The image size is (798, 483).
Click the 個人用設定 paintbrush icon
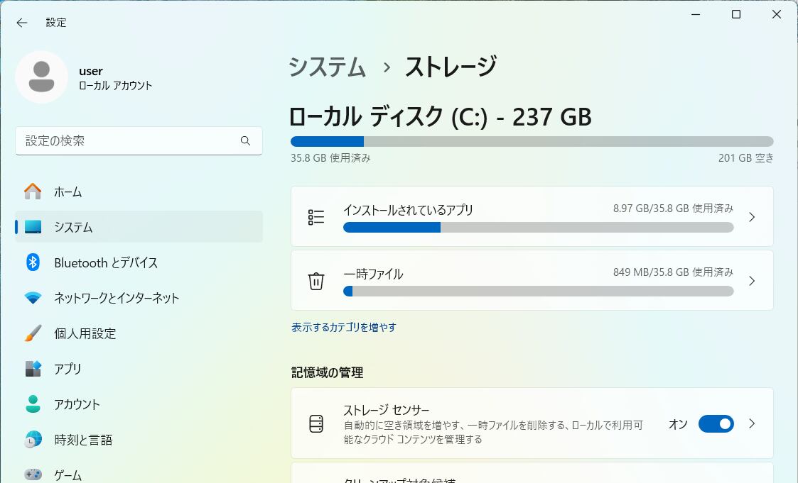pos(33,333)
